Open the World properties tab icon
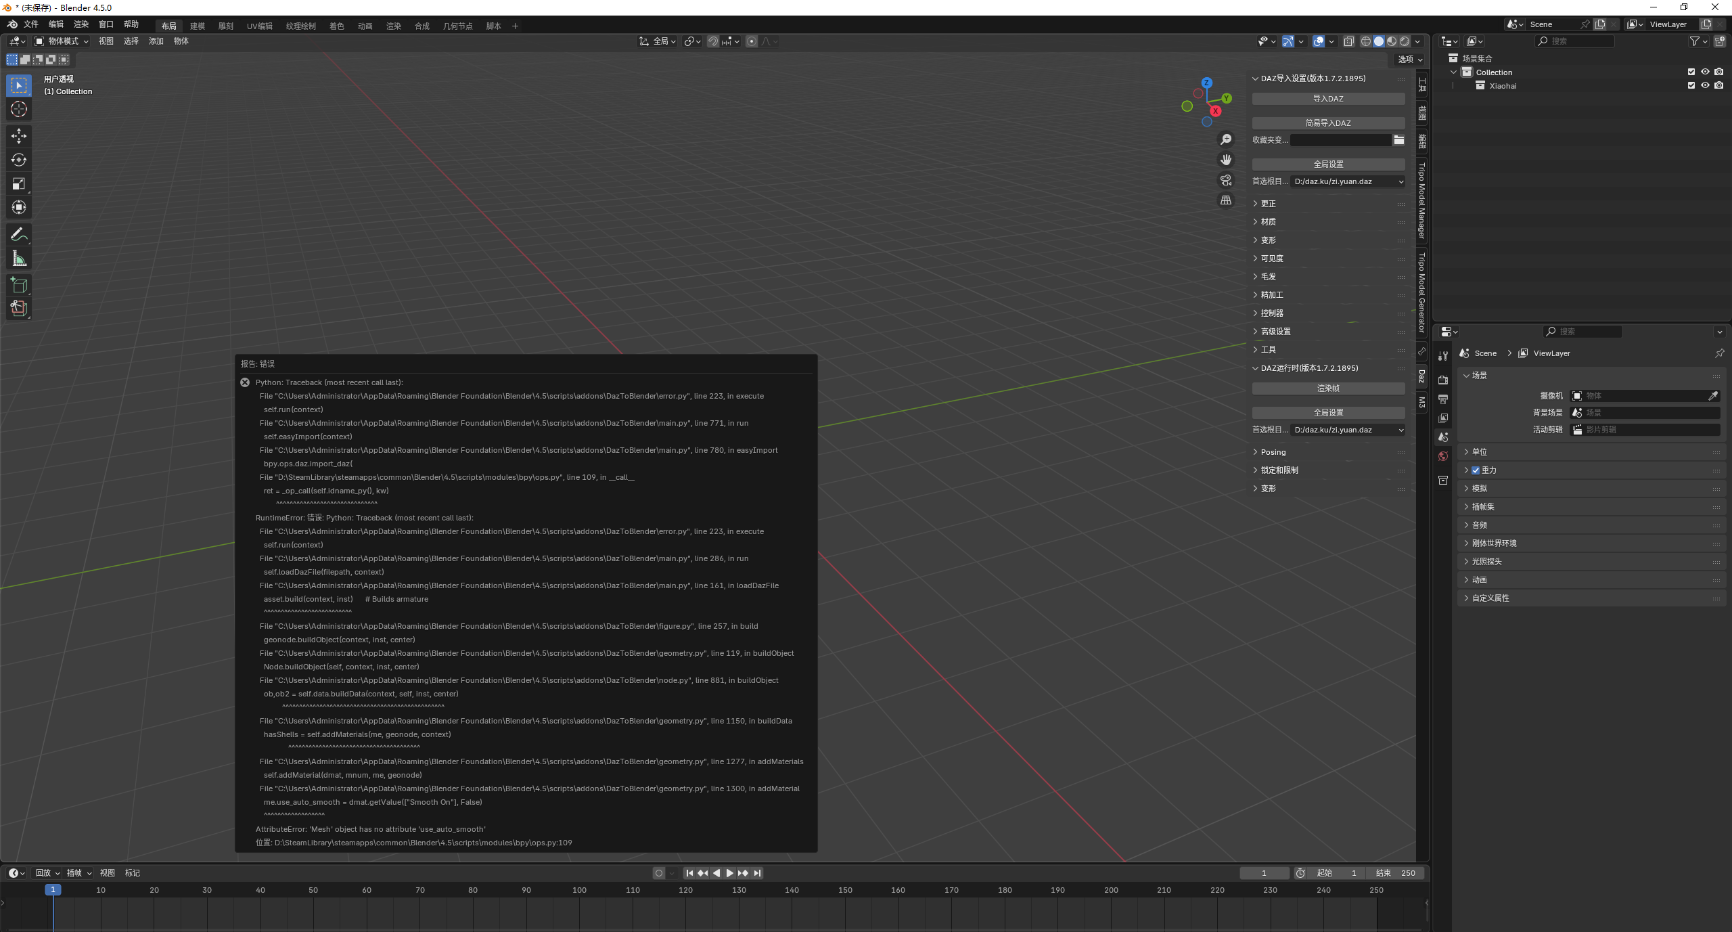This screenshot has width=1732, height=932. click(1443, 456)
